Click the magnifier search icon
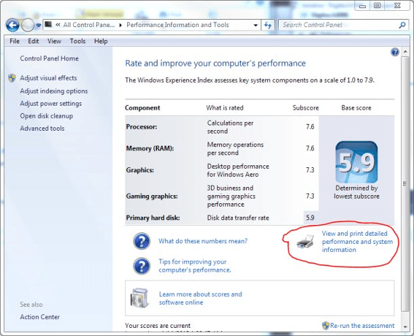Viewport: 414px width, 336px height. (x=402, y=25)
